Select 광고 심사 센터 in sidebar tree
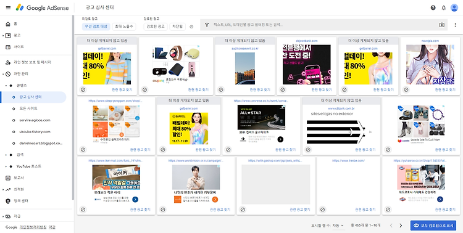This screenshot has height=233, width=463. [x=34, y=97]
